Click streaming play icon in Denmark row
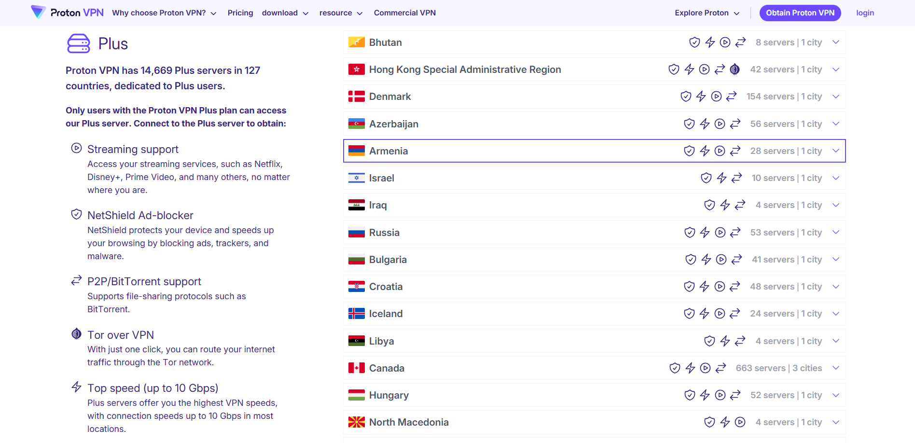Image resolution: width=915 pixels, height=443 pixels. (716, 97)
